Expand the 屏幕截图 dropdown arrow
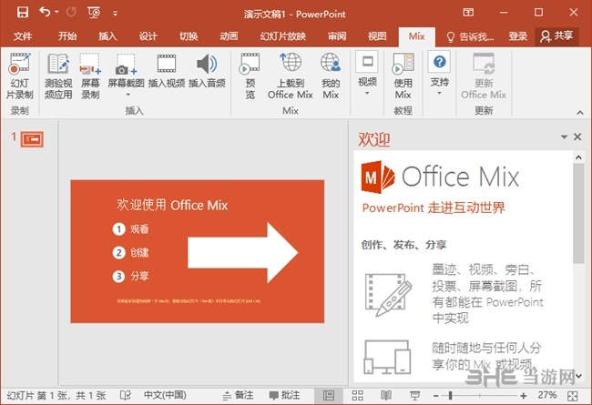This screenshot has height=405, width=592. pyautogui.click(x=128, y=95)
